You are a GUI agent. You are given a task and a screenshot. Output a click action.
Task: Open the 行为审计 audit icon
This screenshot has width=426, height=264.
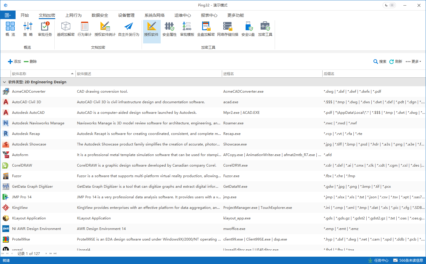(85, 29)
